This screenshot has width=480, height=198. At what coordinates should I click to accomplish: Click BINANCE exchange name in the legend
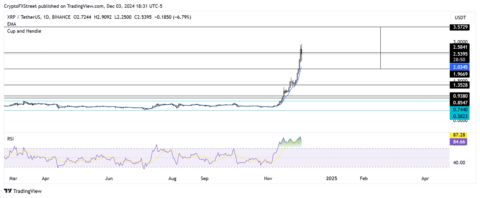(x=61, y=17)
